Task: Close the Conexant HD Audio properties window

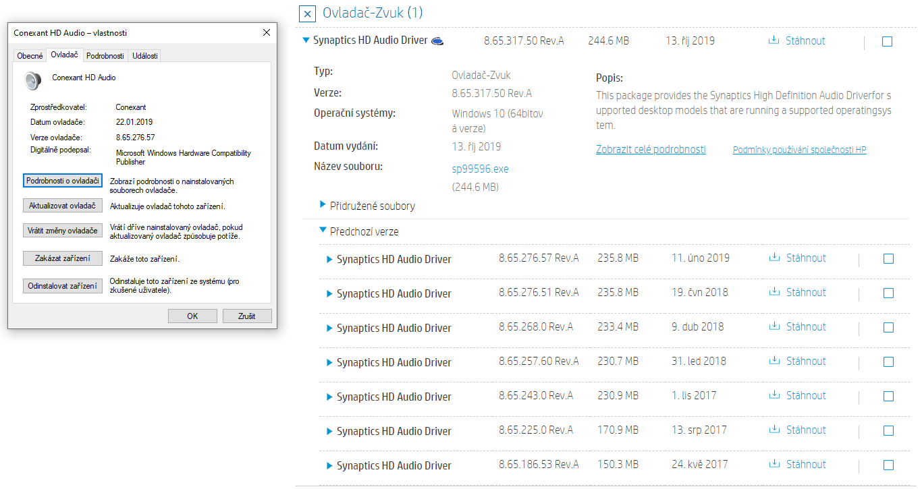Action: tap(267, 32)
